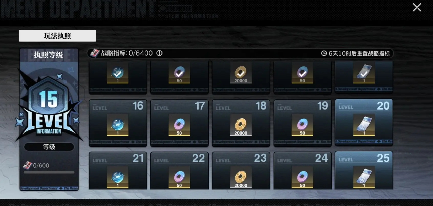Select the Level 22 ring reward card
This screenshot has height=206, width=433.
coord(179,171)
